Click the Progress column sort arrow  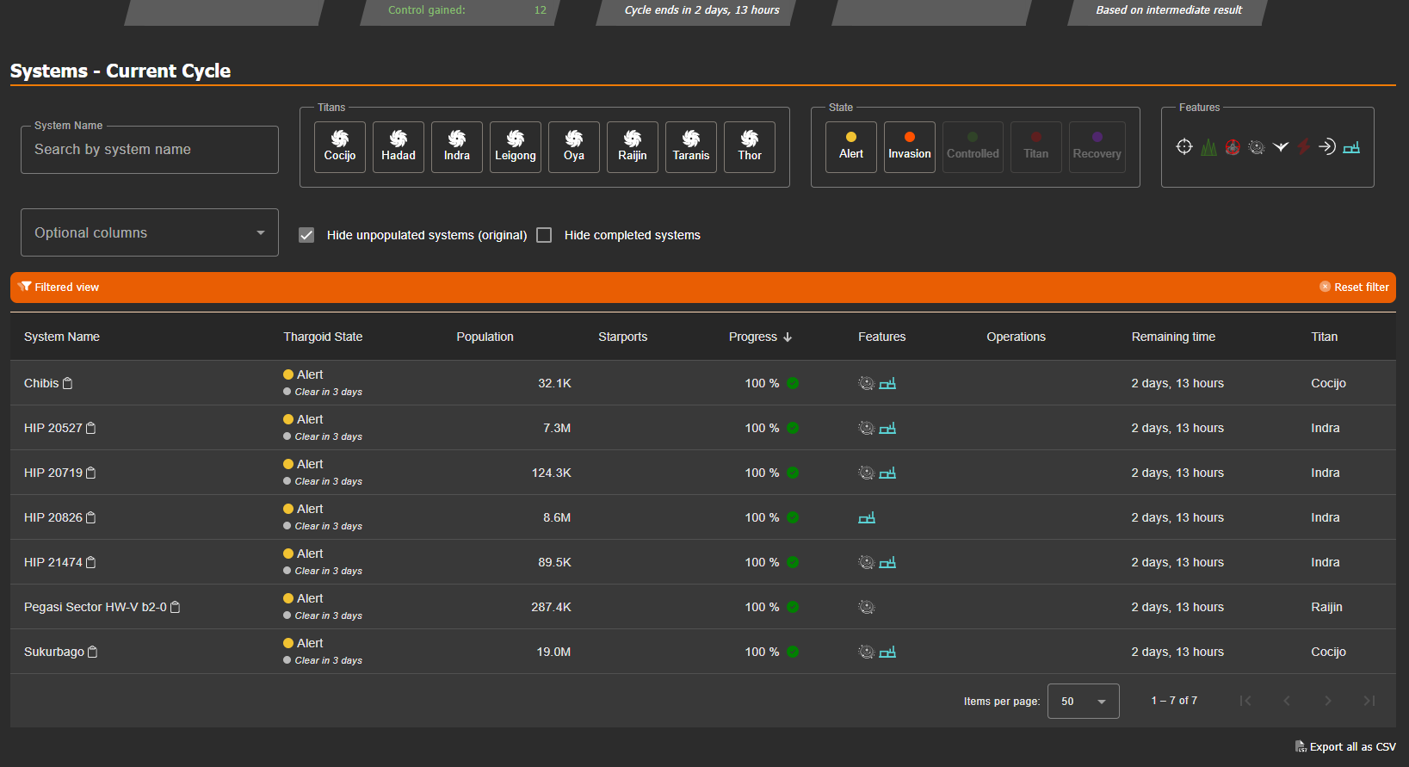point(788,337)
